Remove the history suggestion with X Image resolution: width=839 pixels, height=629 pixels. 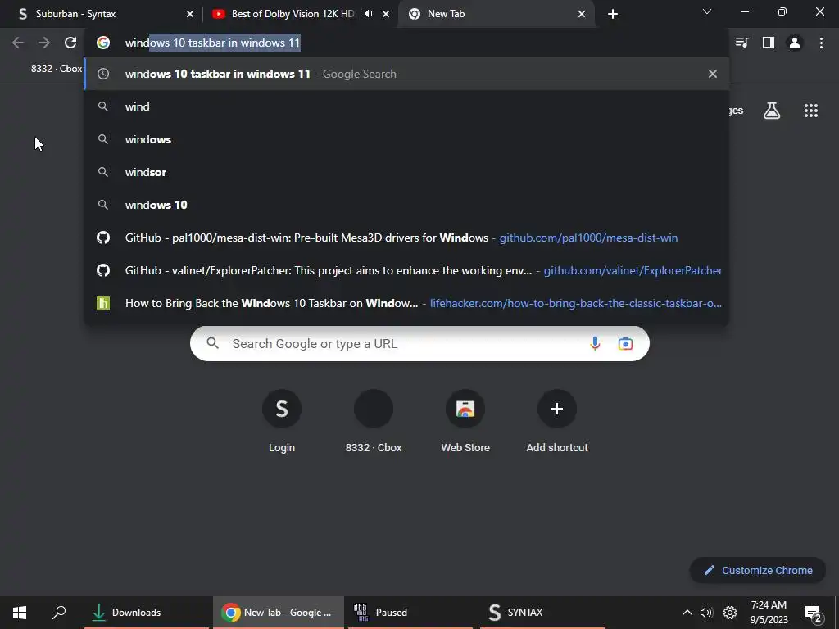[x=712, y=74]
